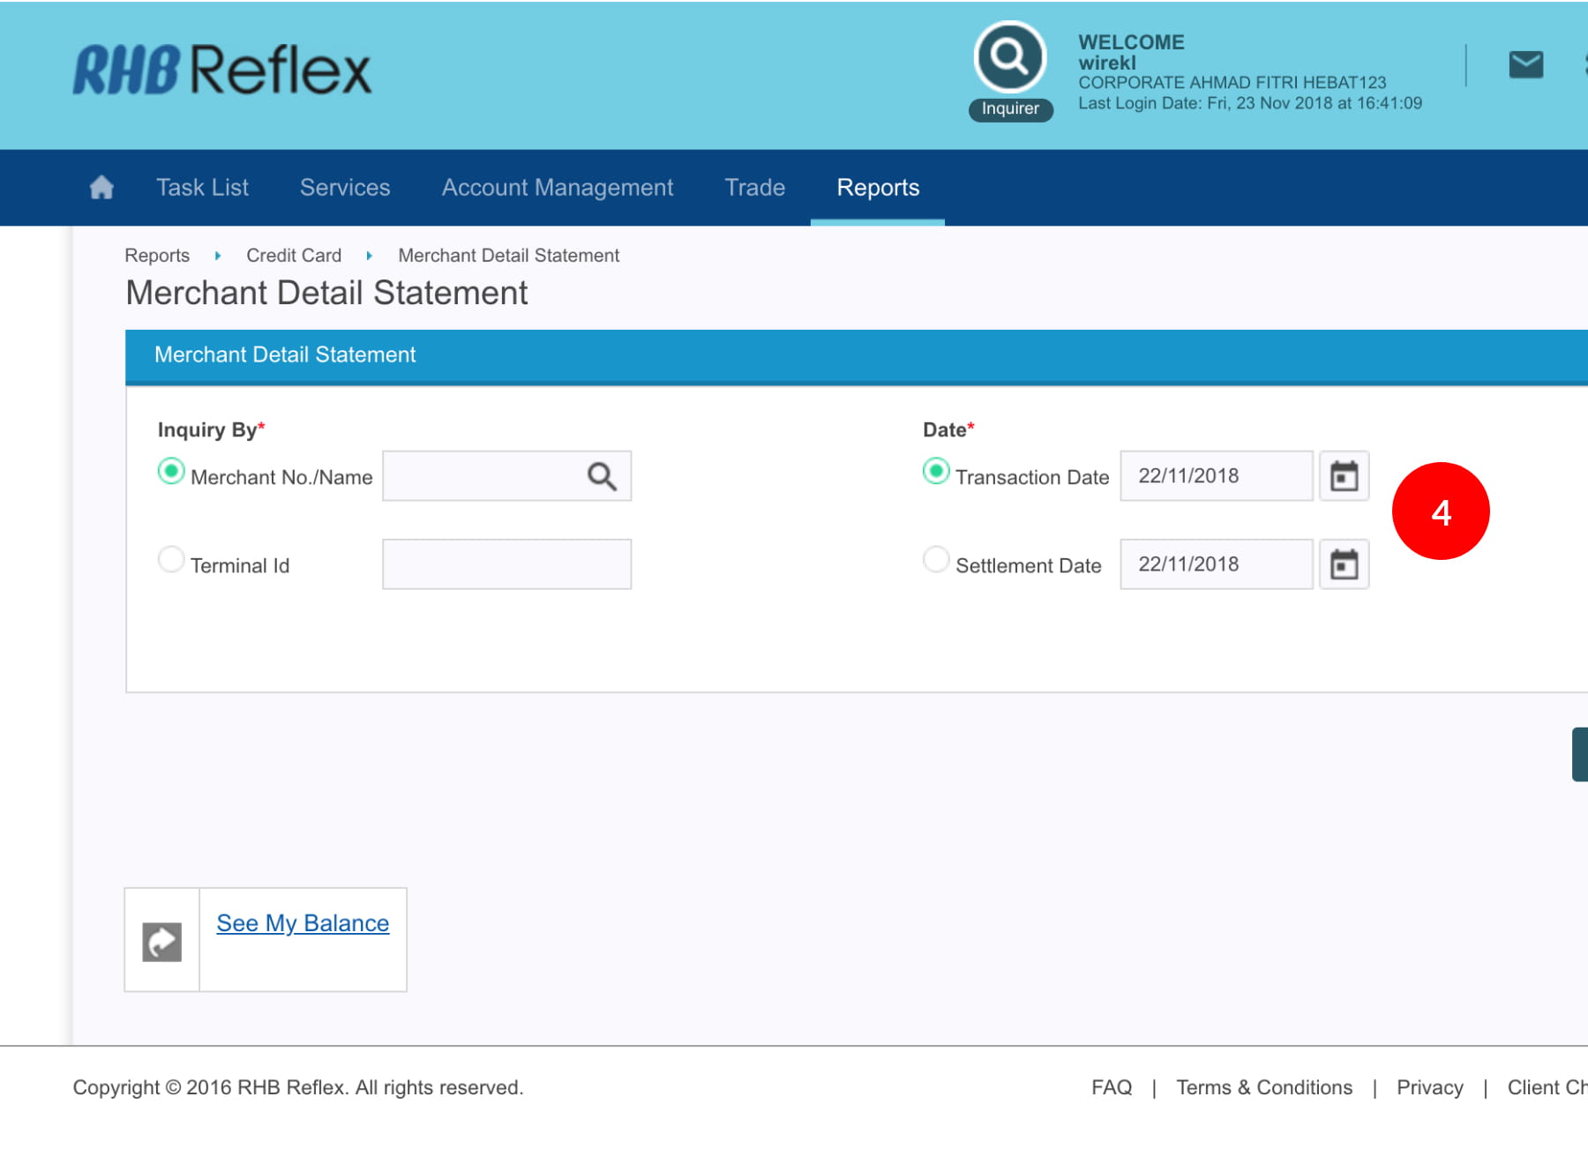This screenshot has height=1164, width=1588.
Task: Open the Settlement Date calendar picker
Action: point(1344,564)
